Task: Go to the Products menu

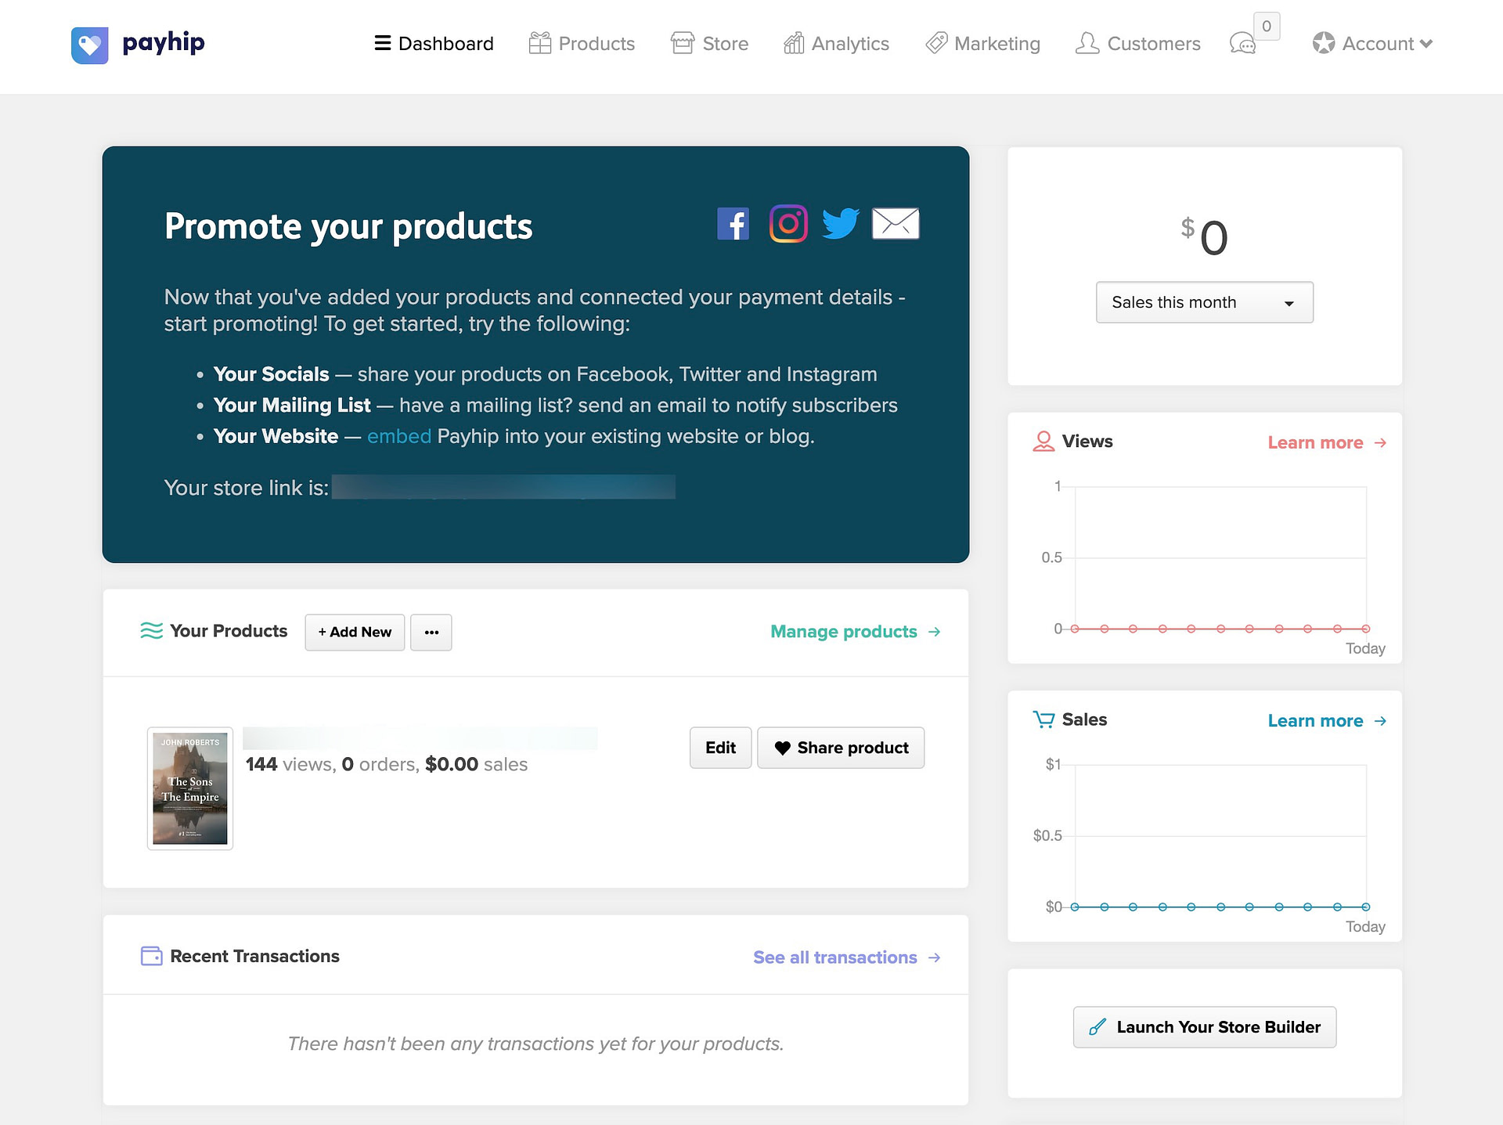Action: click(x=582, y=44)
